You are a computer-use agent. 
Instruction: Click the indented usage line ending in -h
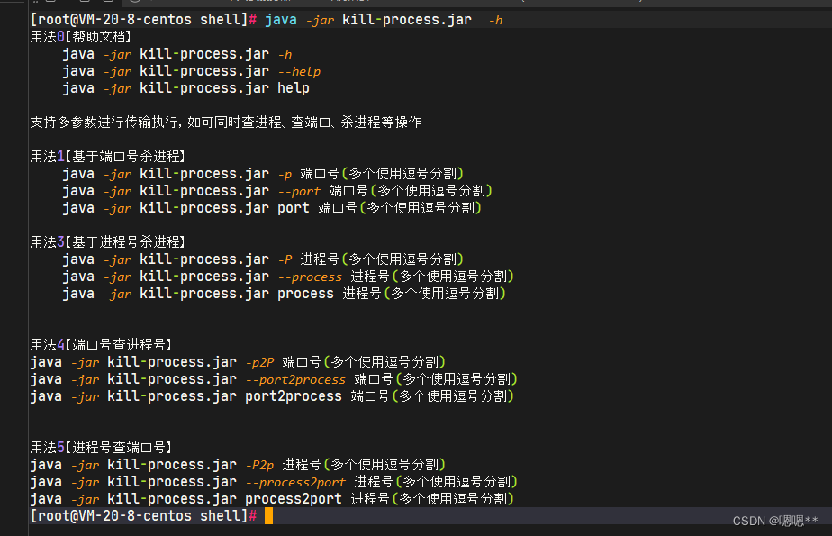click(x=177, y=54)
